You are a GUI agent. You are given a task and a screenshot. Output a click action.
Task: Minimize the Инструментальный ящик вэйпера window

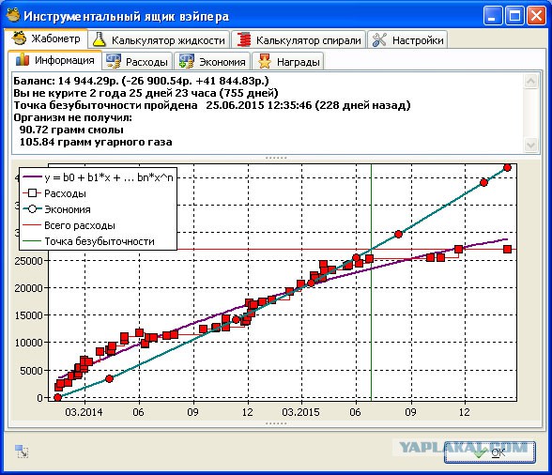pyautogui.click(x=493, y=16)
